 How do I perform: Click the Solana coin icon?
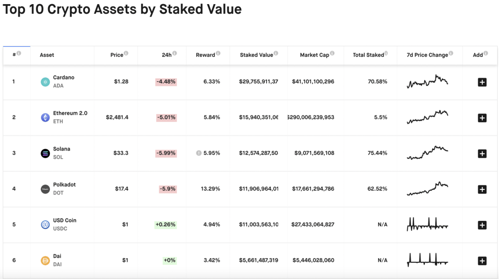[45, 153]
